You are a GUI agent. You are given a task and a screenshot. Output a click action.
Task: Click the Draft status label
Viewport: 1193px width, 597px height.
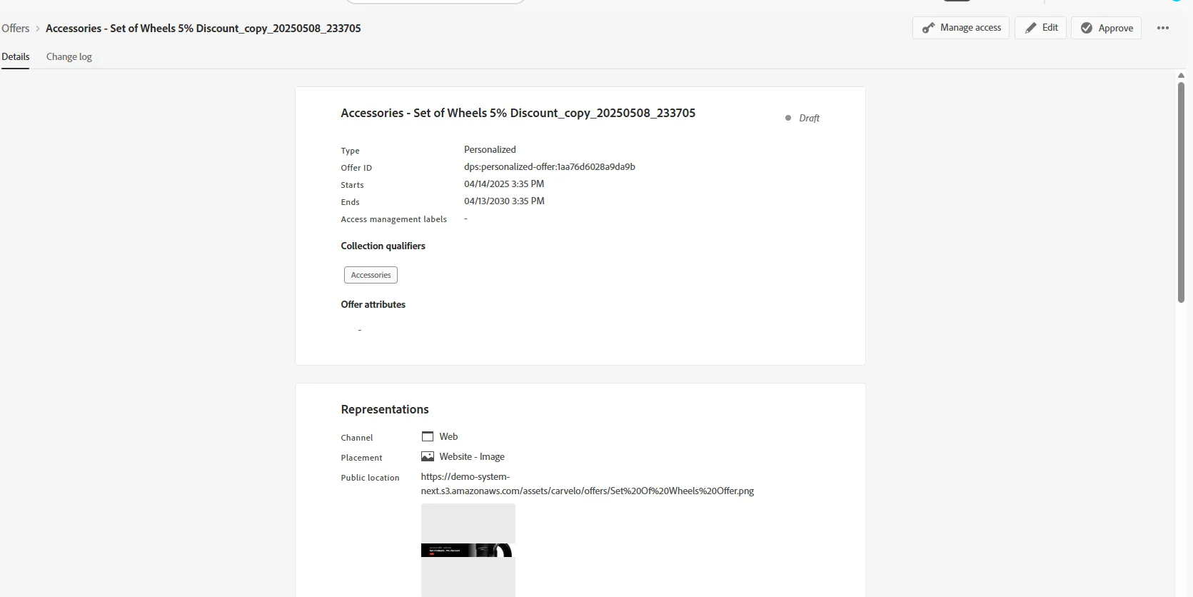[x=809, y=119]
